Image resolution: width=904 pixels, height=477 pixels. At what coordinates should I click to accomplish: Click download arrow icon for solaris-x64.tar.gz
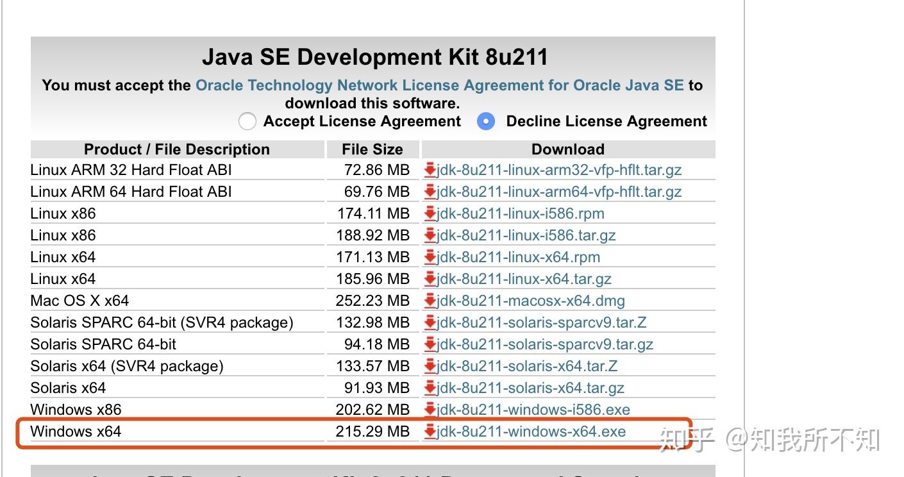430,388
